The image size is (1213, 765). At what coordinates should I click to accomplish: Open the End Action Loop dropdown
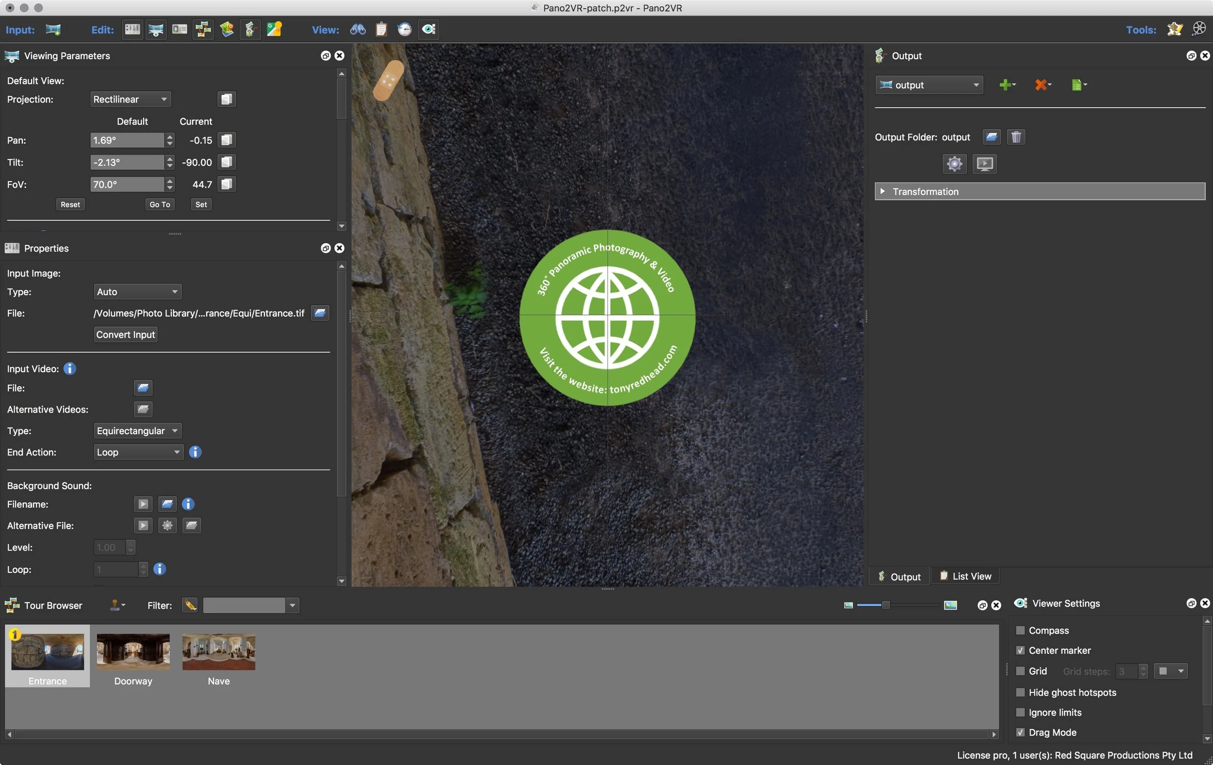[139, 452]
